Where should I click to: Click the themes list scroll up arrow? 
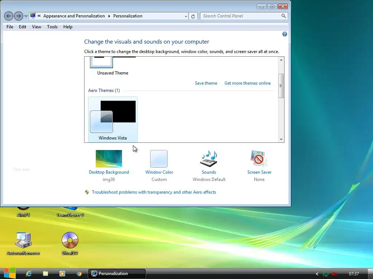coord(281,60)
